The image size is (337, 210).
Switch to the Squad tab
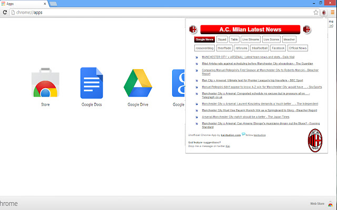tap(222, 39)
